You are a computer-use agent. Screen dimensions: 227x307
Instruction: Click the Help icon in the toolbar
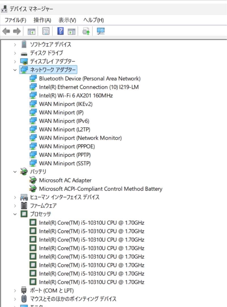[60, 31]
